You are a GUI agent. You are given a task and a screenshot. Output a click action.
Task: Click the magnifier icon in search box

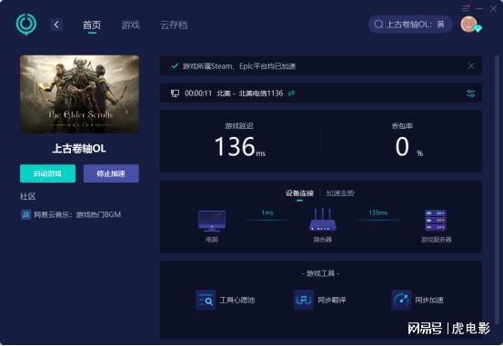[378, 25]
